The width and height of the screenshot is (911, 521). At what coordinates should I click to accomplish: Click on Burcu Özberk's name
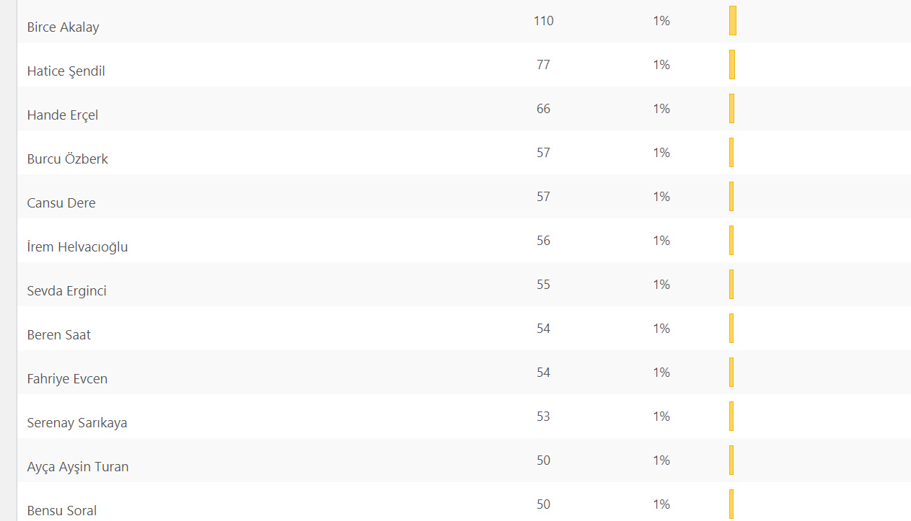pyautogui.click(x=67, y=159)
